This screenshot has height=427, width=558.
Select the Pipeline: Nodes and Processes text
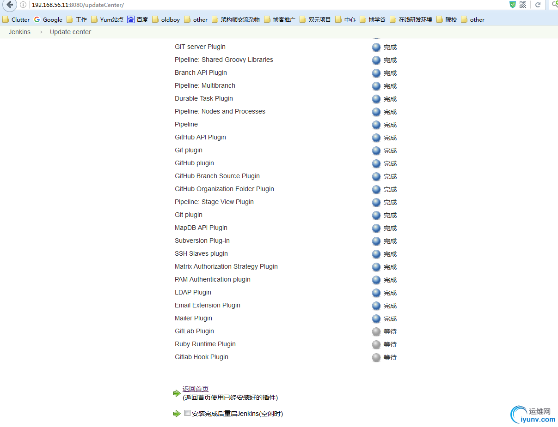pos(220,111)
